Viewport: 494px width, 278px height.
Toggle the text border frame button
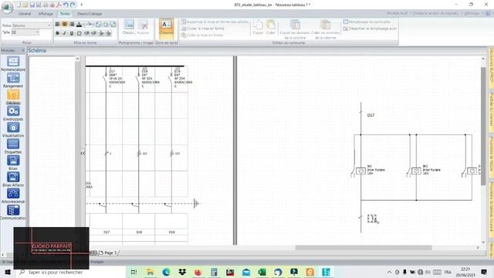79,33
